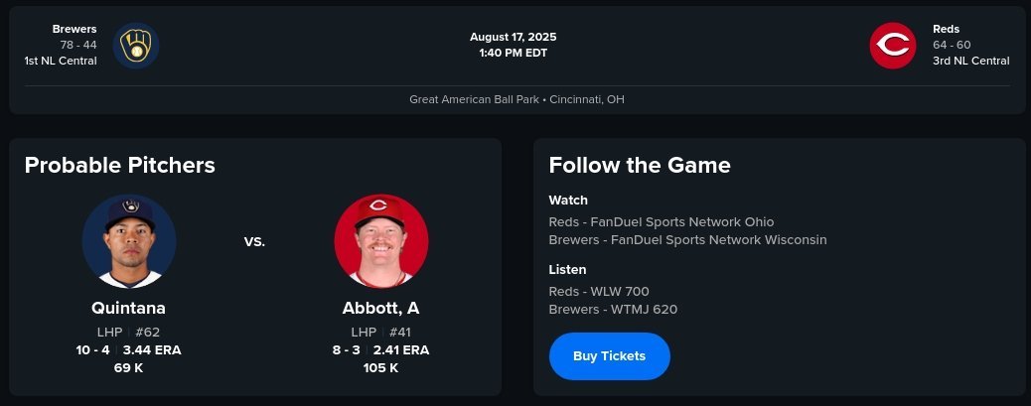This screenshot has width=1031, height=406.
Task: Select the Reds team name in header
Action: tap(946, 29)
